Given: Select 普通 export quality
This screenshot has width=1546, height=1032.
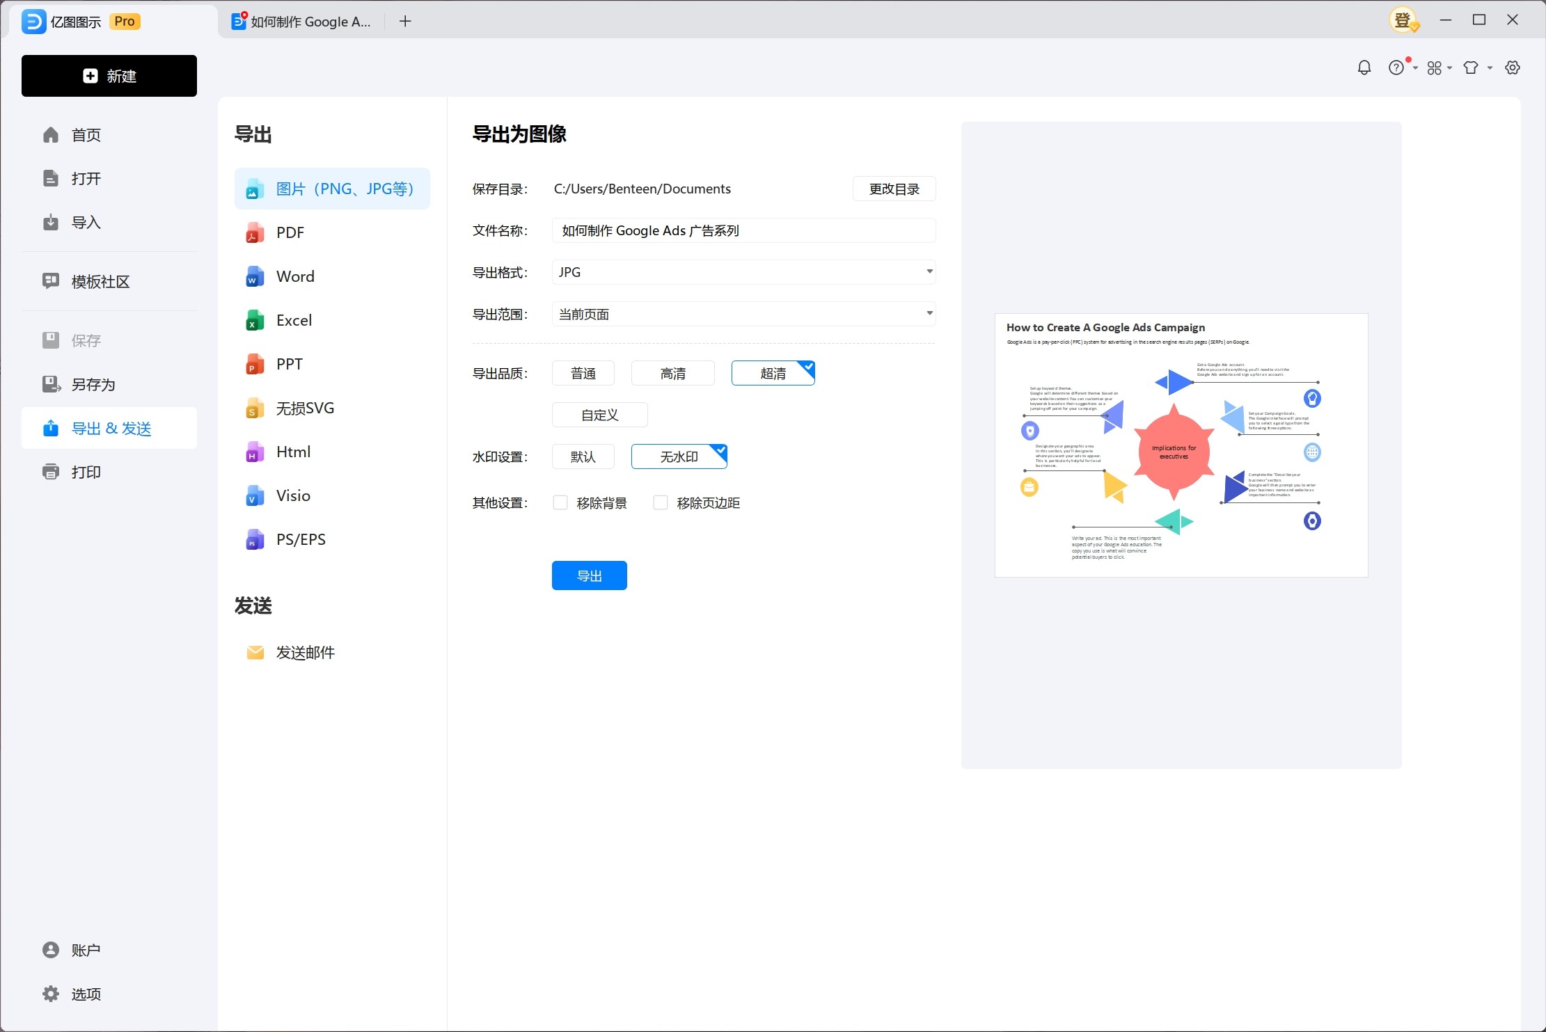Looking at the screenshot, I should [583, 373].
